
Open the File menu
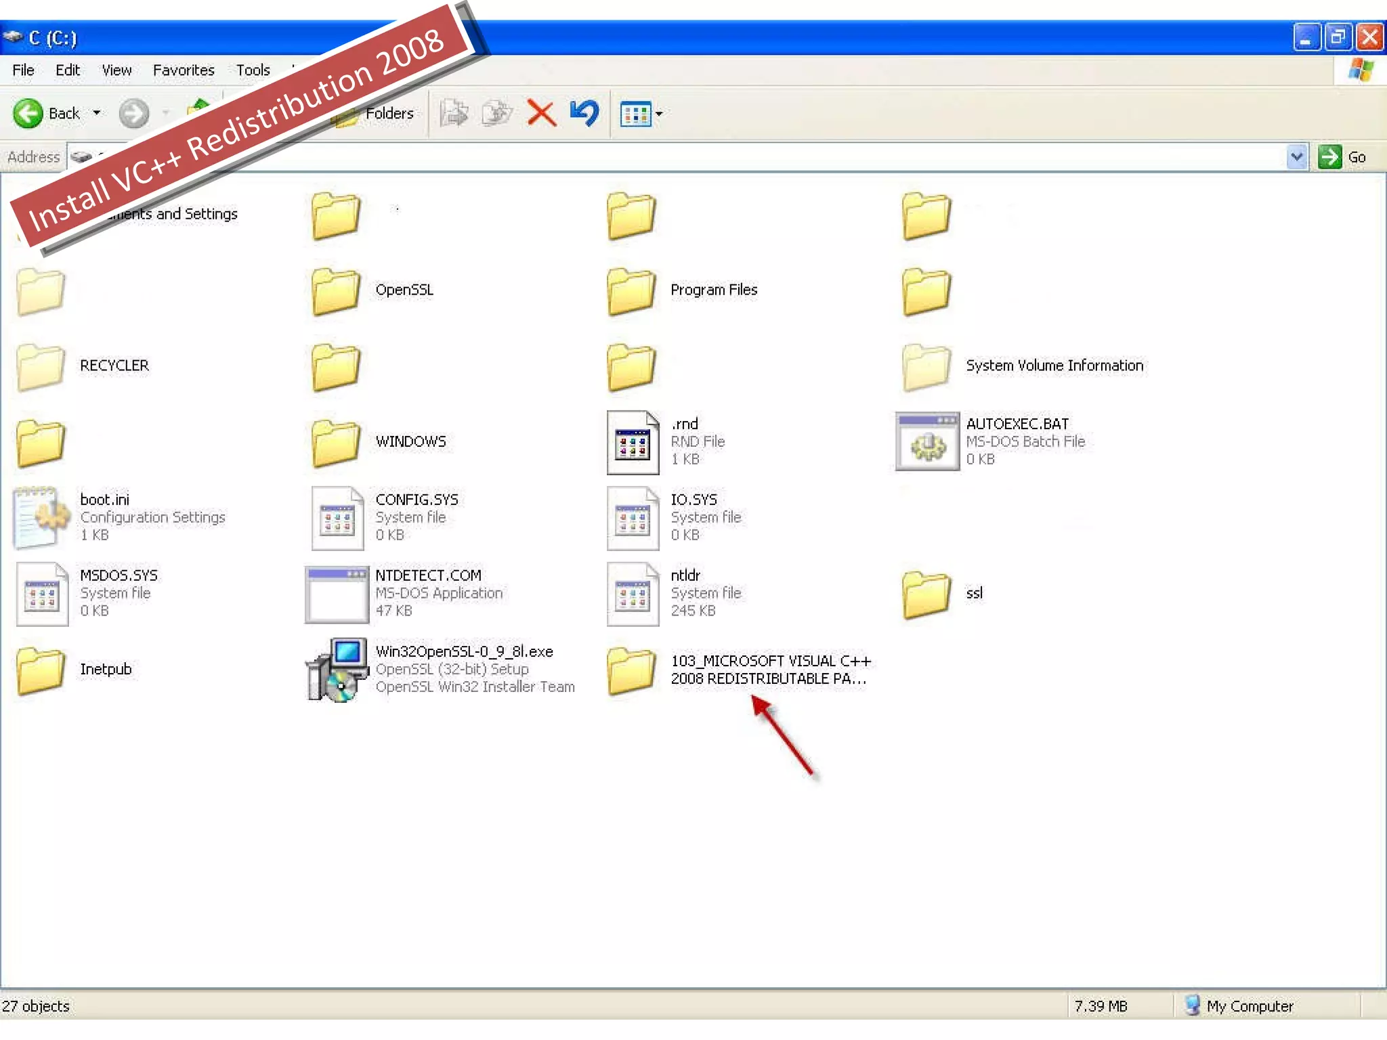pyautogui.click(x=23, y=70)
